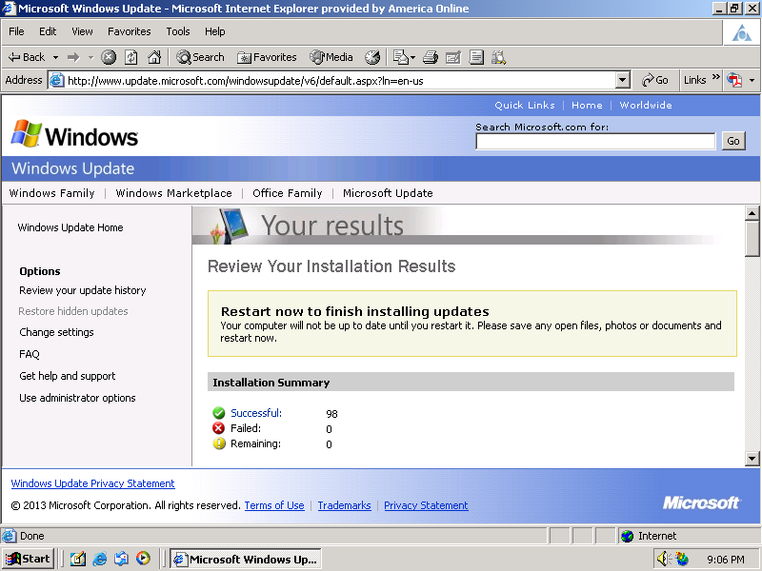
Task: Select Use administrator options
Action: [77, 398]
